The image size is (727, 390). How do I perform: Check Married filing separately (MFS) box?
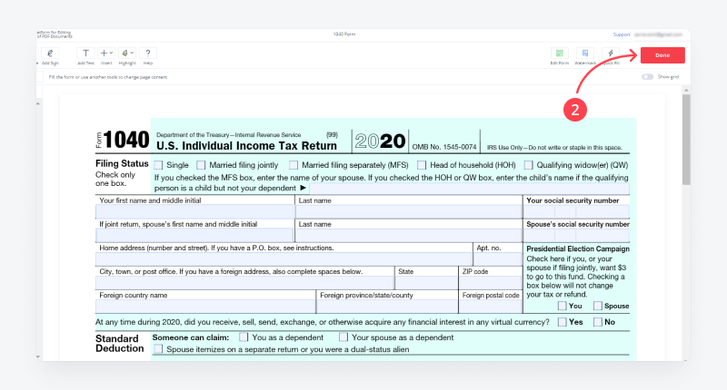tap(294, 165)
